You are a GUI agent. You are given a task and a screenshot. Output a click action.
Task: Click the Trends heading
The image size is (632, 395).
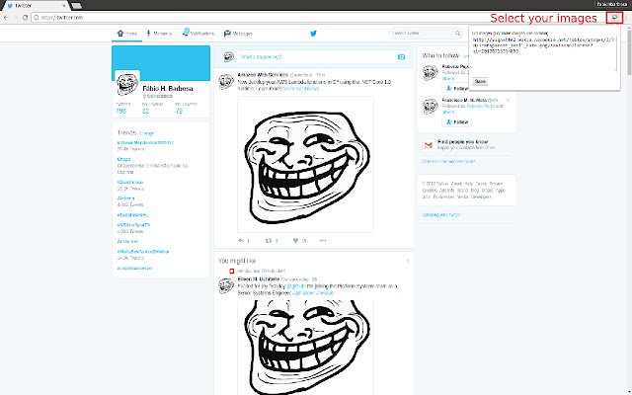pos(127,132)
